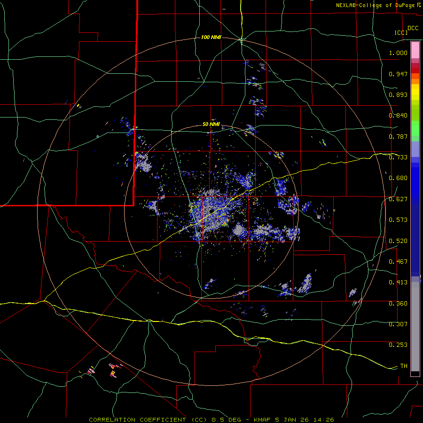Select the 0.253 scale value
This screenshot has height=423, width=423.
tap(398, 345)
